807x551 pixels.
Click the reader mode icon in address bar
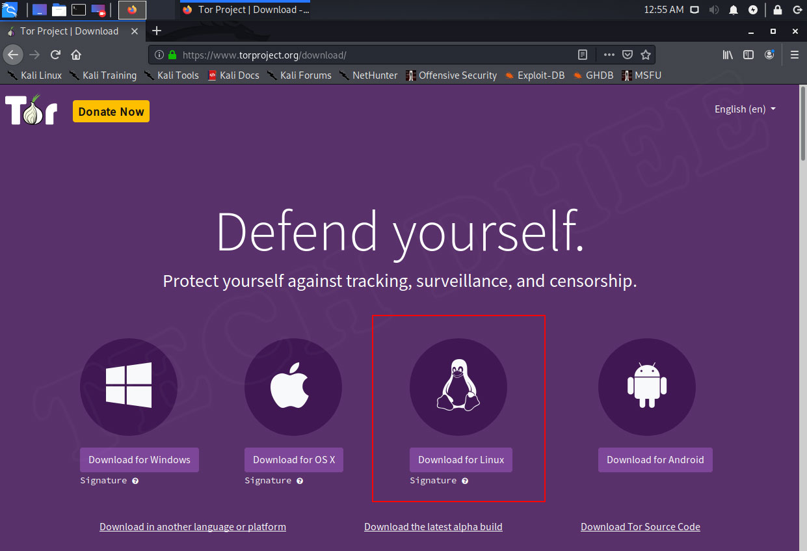(x=583, y=55)
